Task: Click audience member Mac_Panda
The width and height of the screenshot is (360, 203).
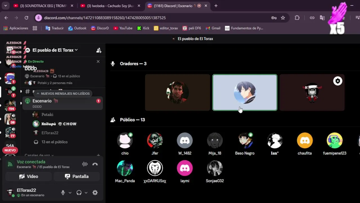Action: click(x=125, y=171)
